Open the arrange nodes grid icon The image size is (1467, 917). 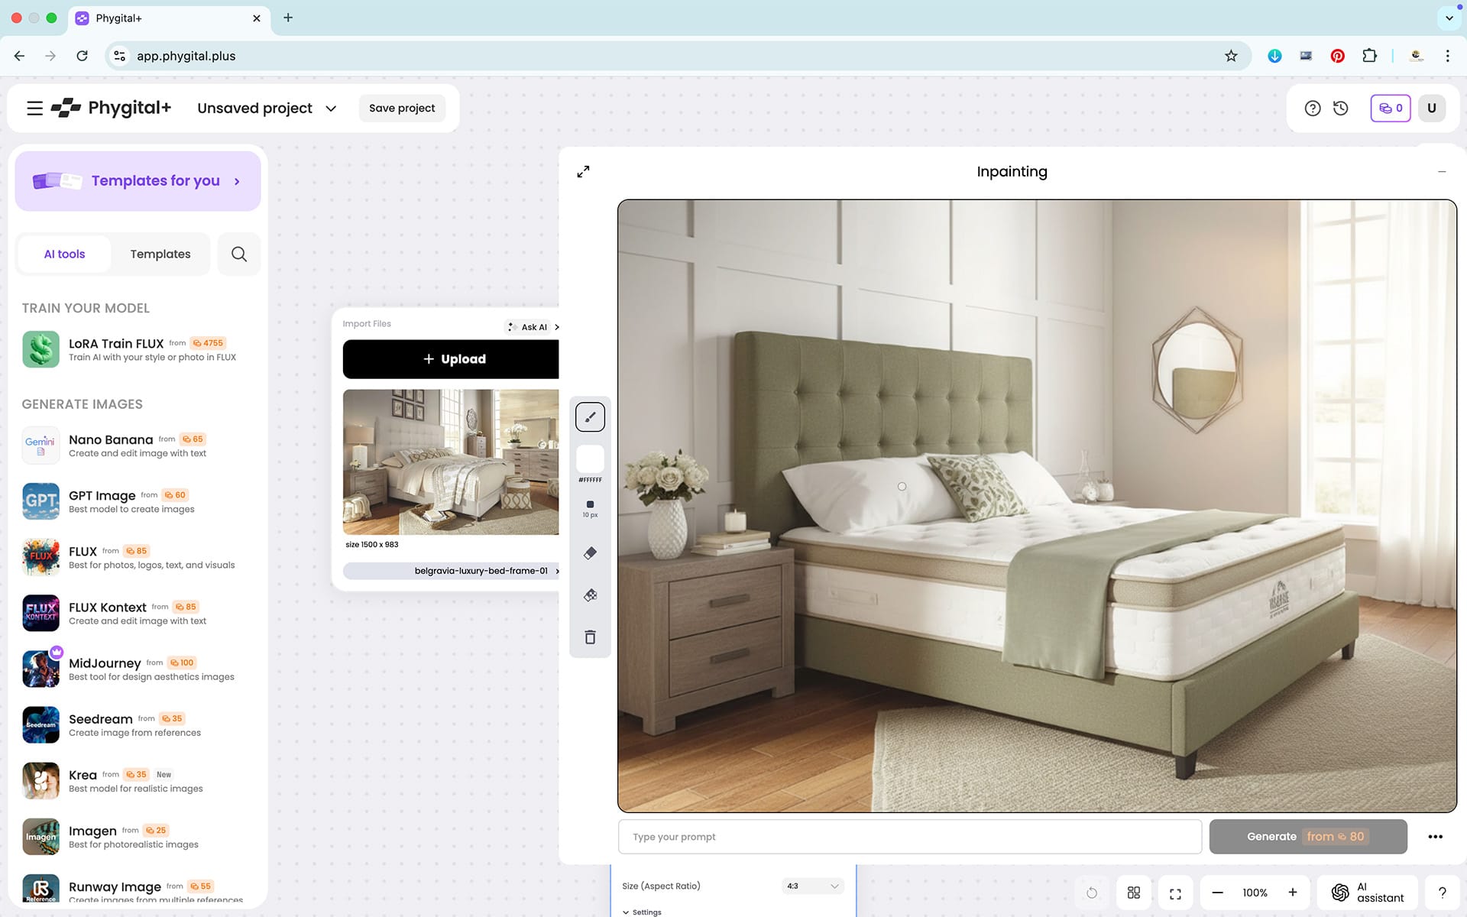tap(1134, 893)
